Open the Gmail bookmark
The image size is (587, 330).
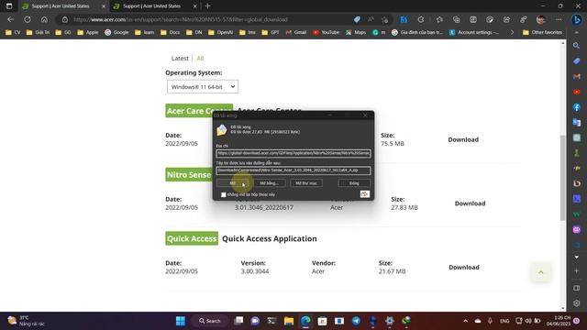pyautogui.click(x=296, y=33)
